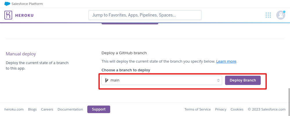Open the Cookies footer link
The width and height of the screenshot is (290, 116).
click(x=237, y=109)
